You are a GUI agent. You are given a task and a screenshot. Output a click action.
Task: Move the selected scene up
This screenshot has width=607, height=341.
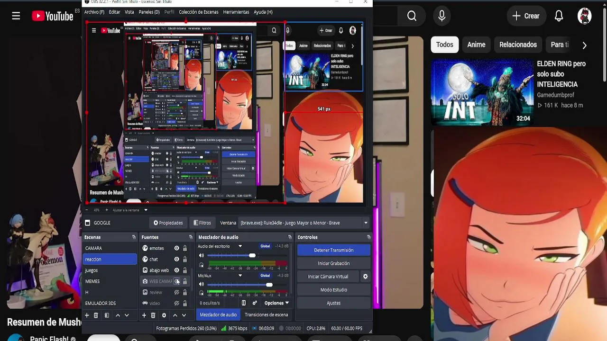coord(118,315)
